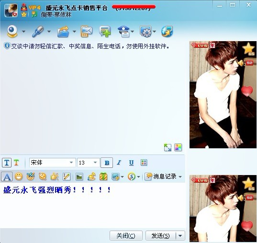Image resolution: width=257 pixels, height=243 pixels.
Task: Click the VIP 4 badge
Action: coord(34,8)
